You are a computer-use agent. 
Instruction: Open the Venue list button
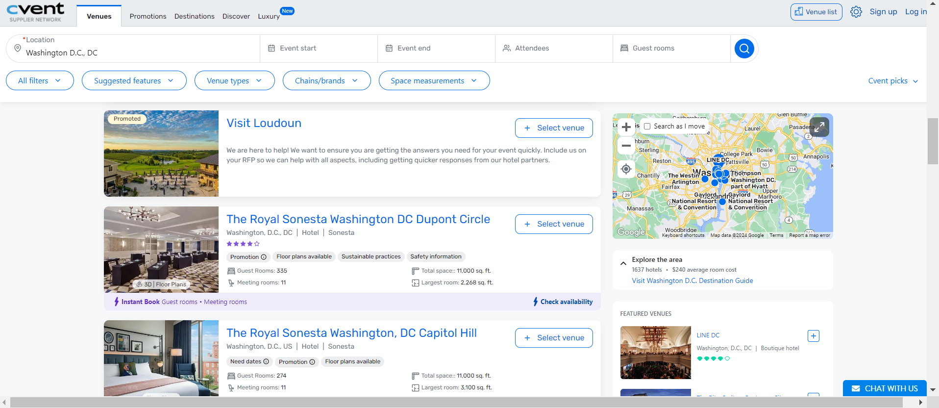pos(816,12)
